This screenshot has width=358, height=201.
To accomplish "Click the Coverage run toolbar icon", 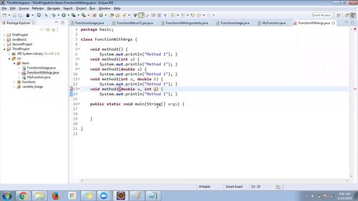I will [73, 15].
